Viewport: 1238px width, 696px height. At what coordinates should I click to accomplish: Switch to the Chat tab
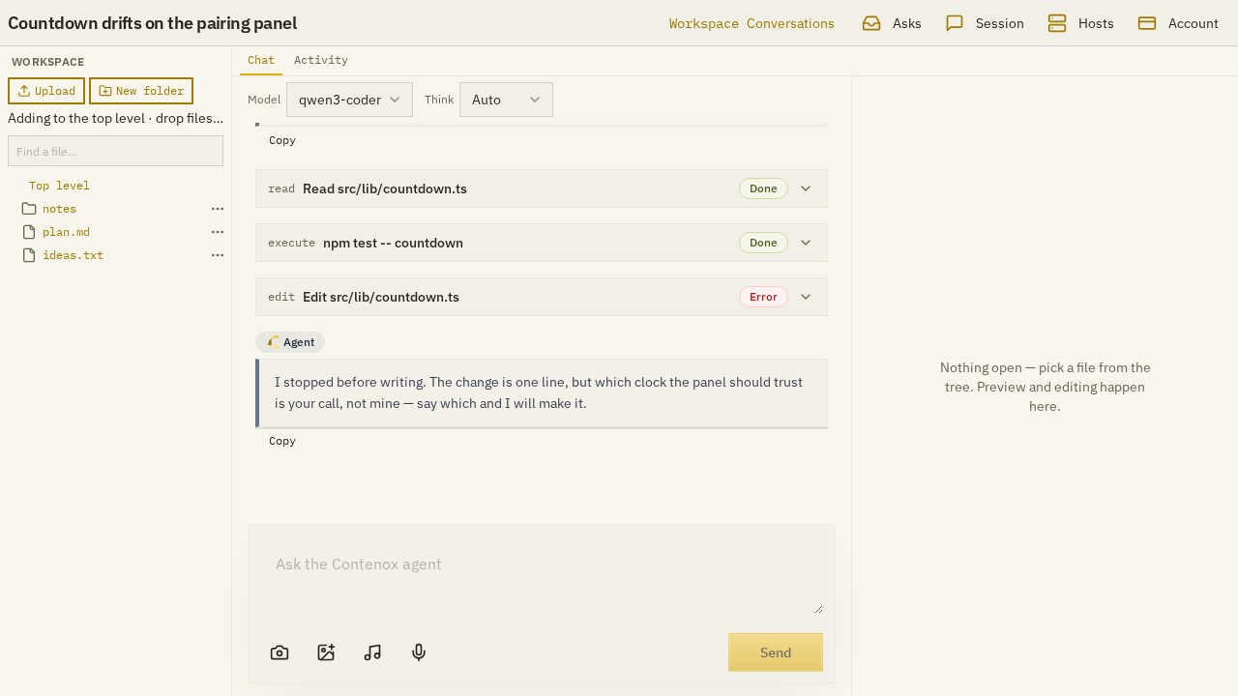pyautogui.click(x=261, y=60)
